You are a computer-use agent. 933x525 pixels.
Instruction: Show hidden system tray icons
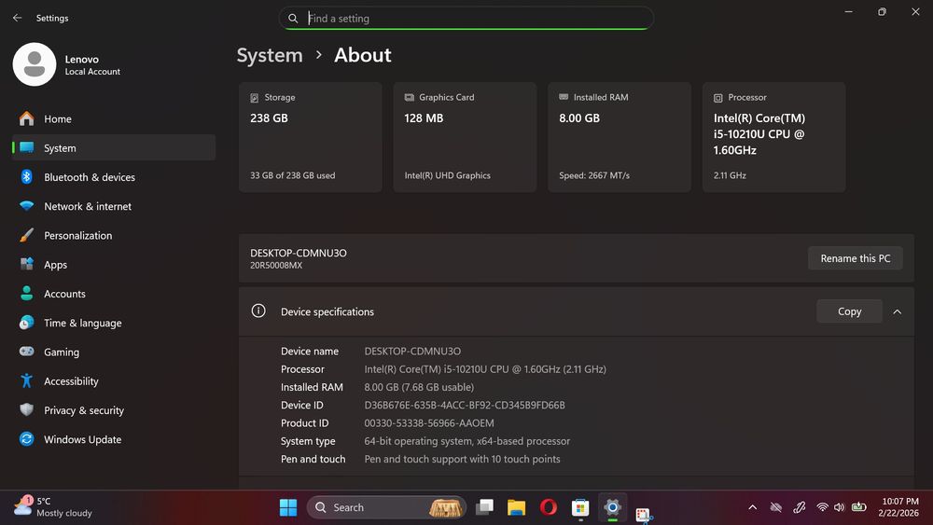[753, 507]
